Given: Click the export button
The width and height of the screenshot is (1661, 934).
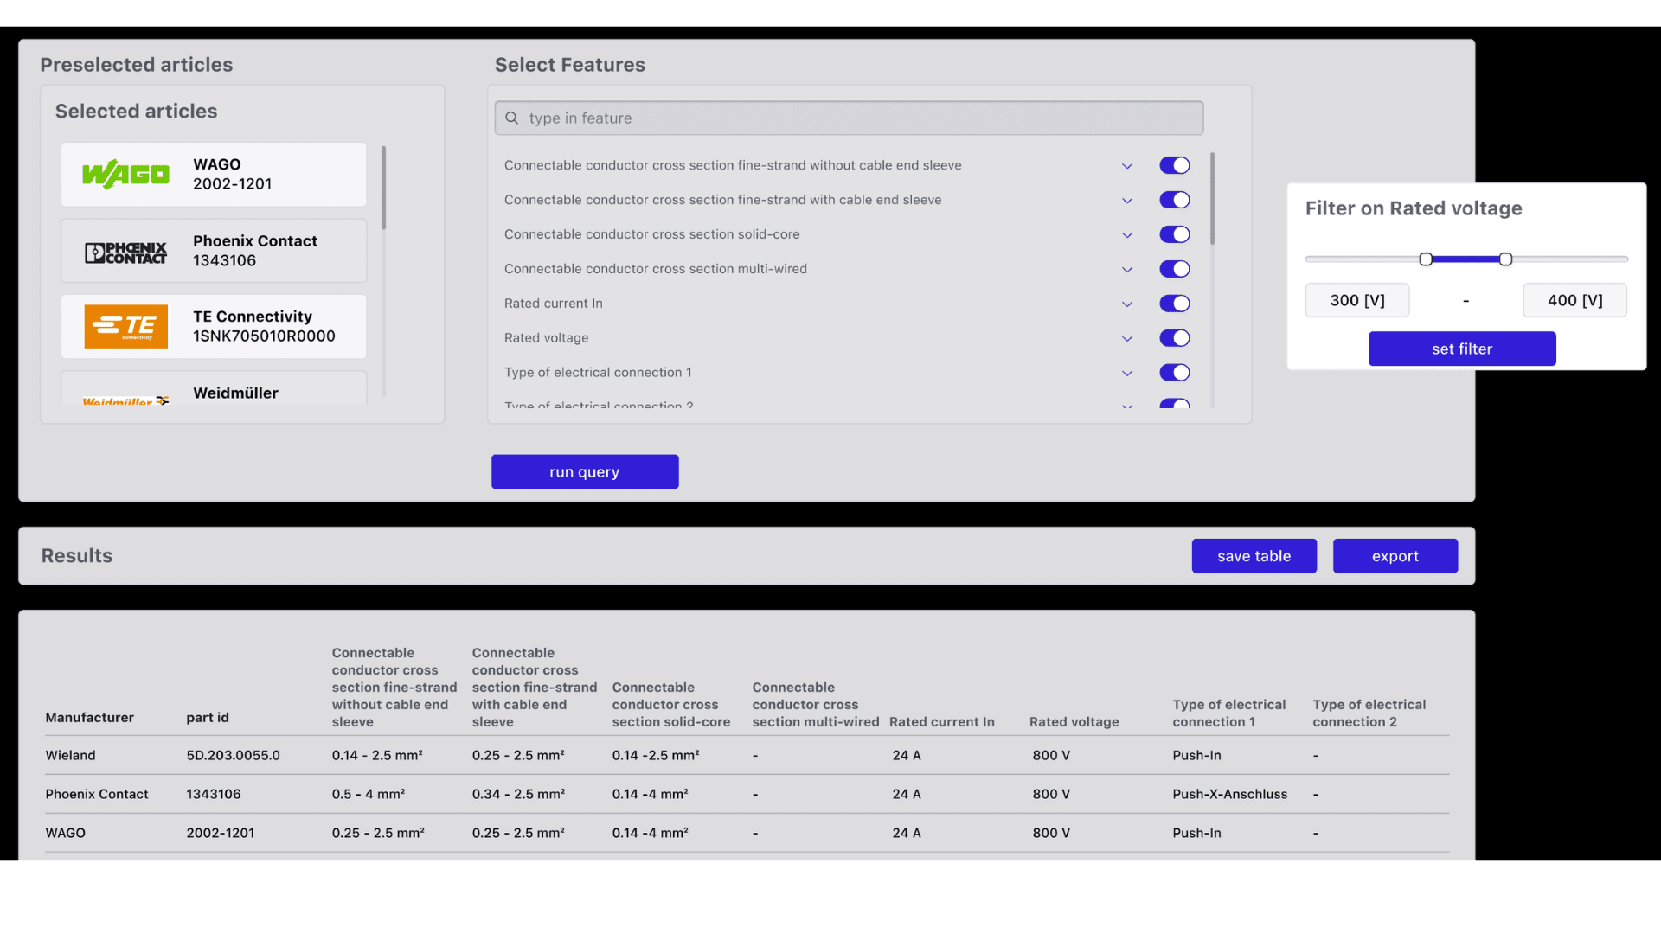Looking at the screenshot, I should click(x=1395, y=556).
